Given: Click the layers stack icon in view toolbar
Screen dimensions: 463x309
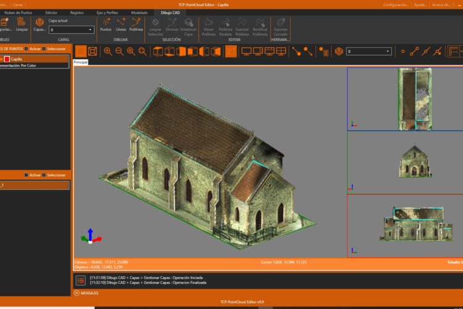Looking at the screenshot, I should [338, 51].
